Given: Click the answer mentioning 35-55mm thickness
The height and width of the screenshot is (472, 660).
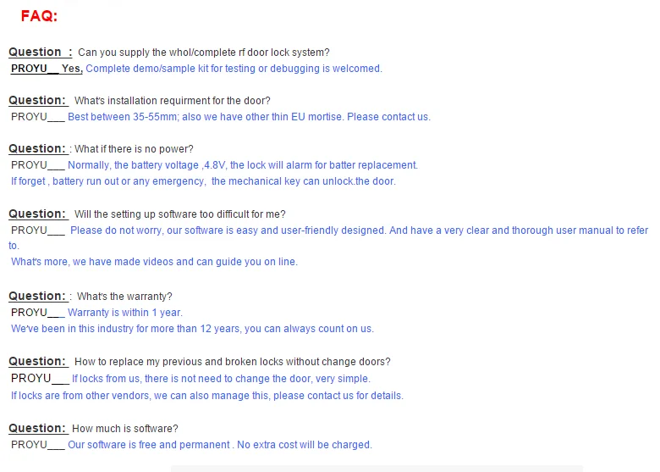Looking at the screenshot, I should (249, 117).
